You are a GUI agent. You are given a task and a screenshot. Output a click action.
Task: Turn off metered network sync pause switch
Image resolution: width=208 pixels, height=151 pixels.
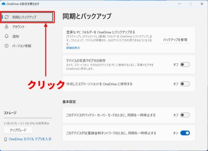[185, 133]
